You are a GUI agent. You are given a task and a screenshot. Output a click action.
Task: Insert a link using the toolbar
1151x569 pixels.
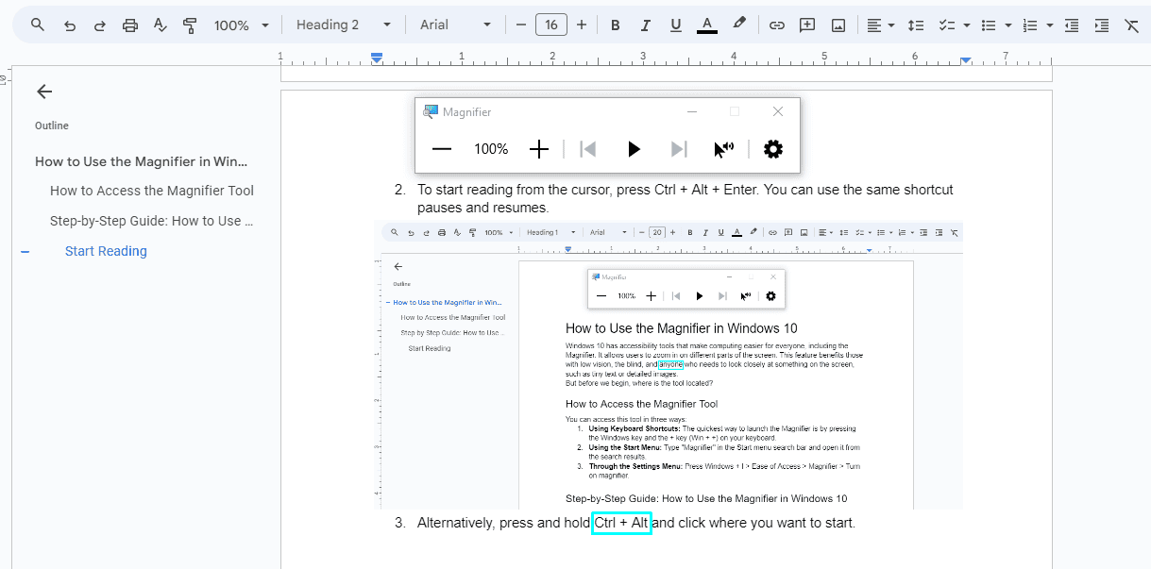(776, 25)
